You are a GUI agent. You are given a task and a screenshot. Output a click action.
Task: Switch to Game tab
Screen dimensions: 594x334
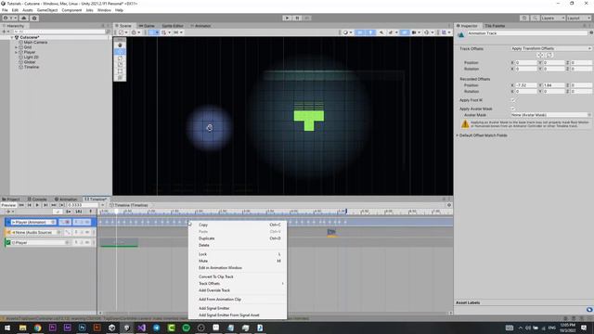pos(147,26)
